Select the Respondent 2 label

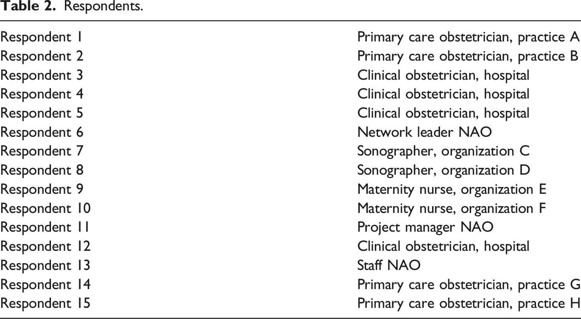tap(42, 56)
